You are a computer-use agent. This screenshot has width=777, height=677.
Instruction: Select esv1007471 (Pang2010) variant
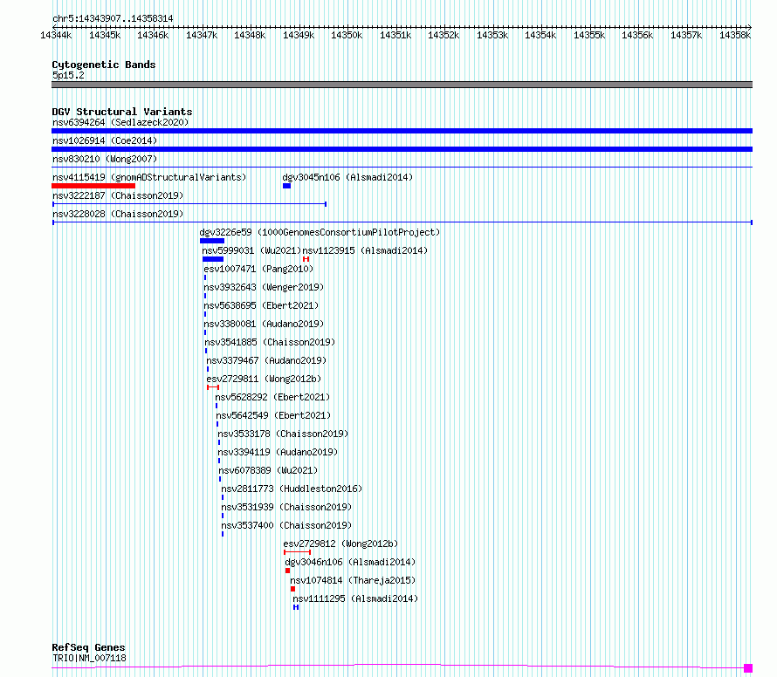click(258, 269)
